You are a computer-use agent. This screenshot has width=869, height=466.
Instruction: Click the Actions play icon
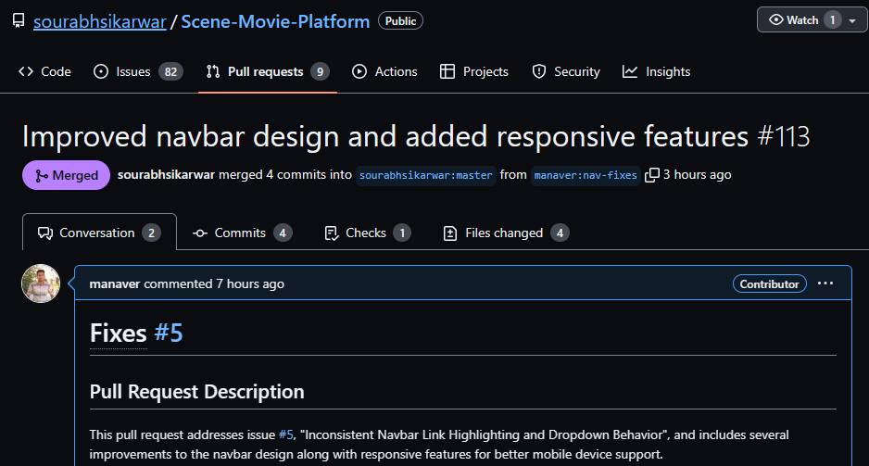pyautogui.click(x=359, y=71)
